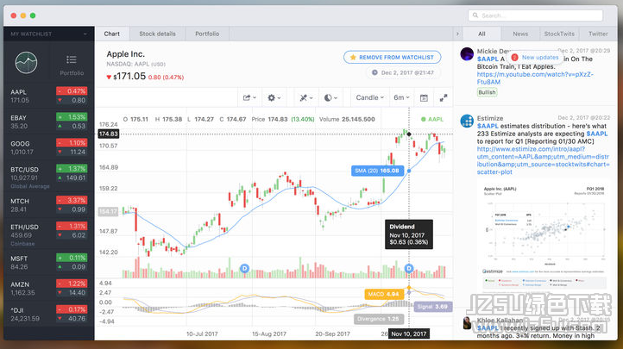Screen dimensions: 623x349
Task: Open the Portfolio list icon in sidebar
Action: 72,65
